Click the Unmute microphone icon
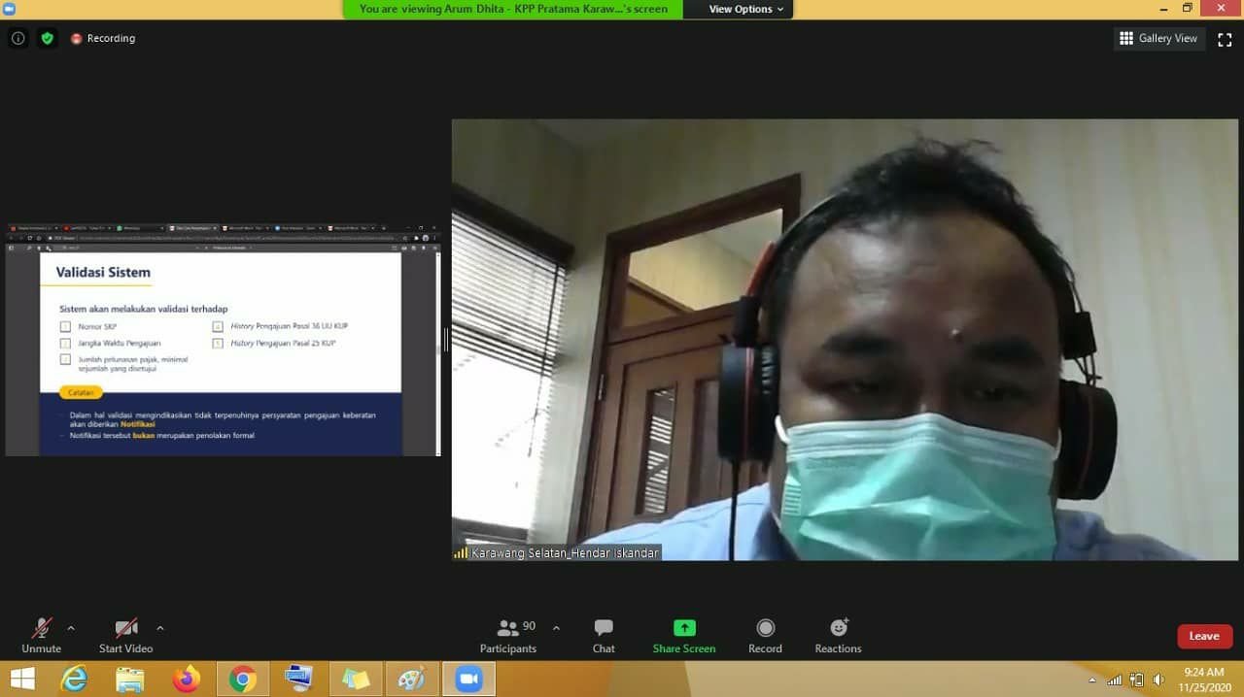1244x697 pixels. point(41,628)
